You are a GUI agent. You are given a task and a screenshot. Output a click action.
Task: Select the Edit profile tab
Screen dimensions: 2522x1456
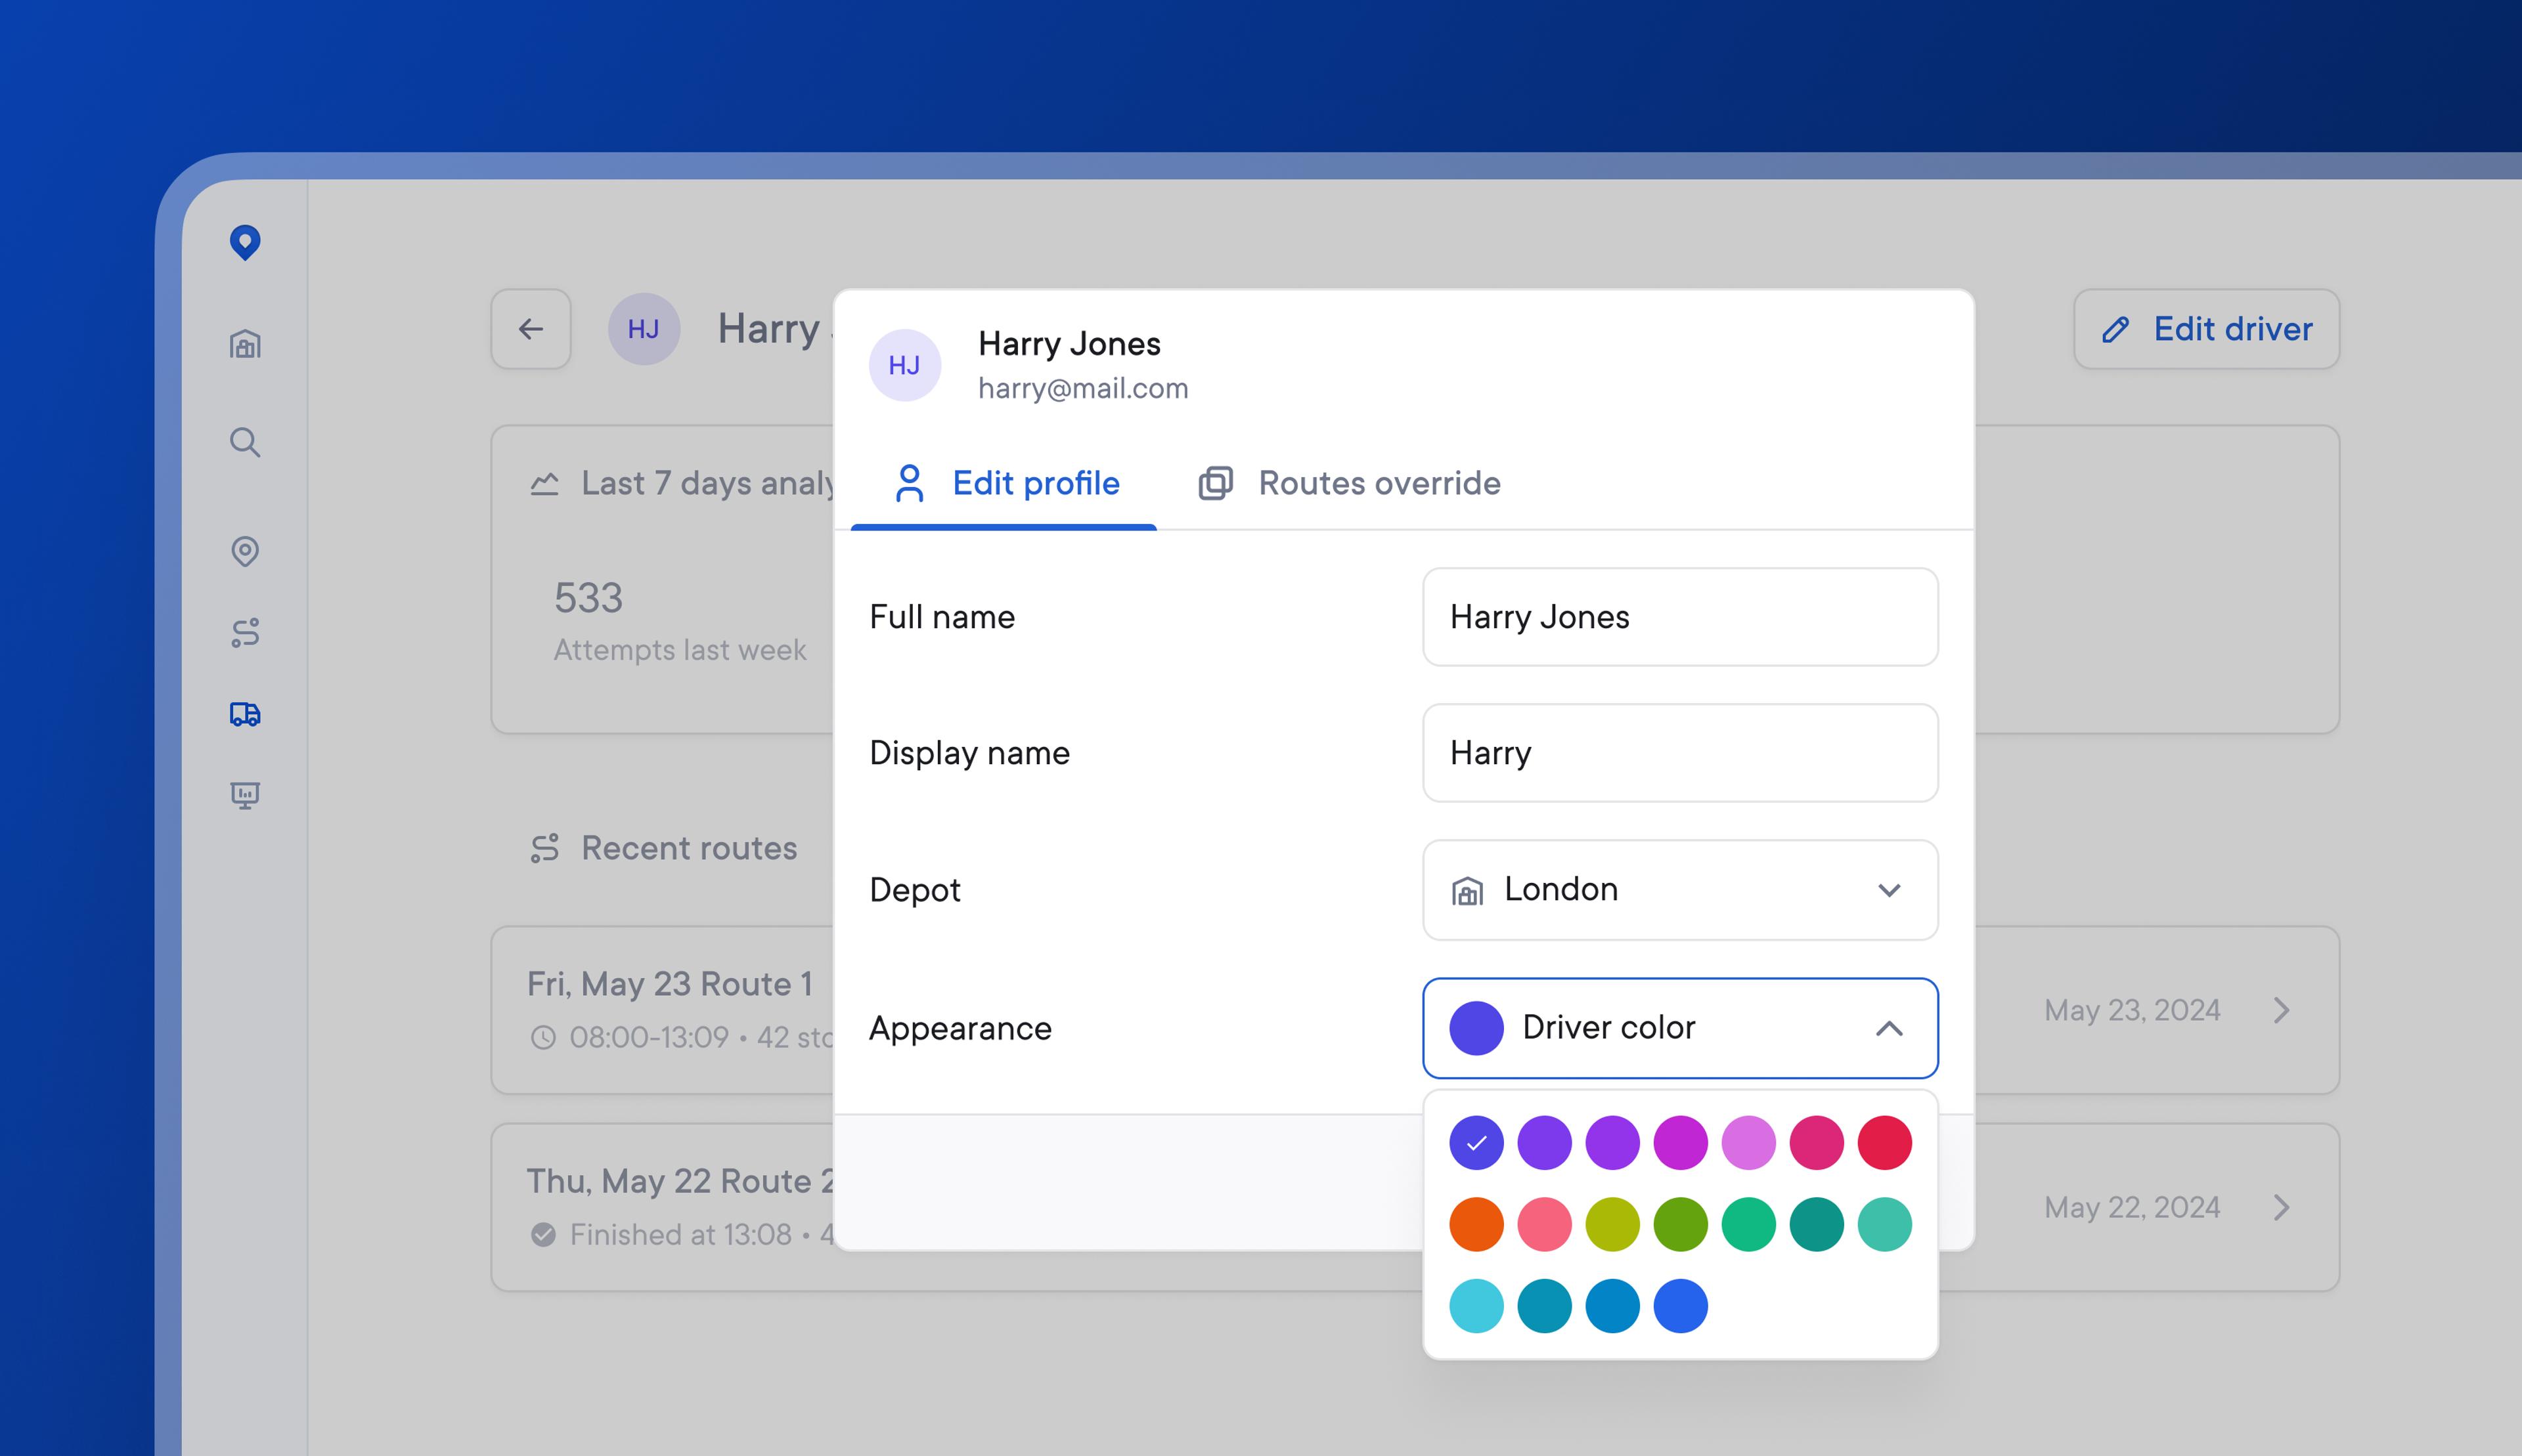pos(1006,484)
